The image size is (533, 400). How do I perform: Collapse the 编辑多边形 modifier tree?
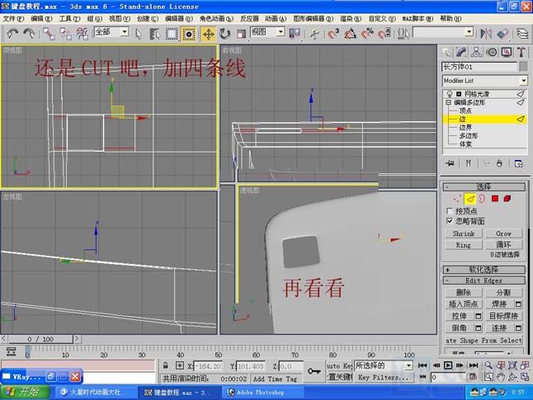click(x=448, y=102)
